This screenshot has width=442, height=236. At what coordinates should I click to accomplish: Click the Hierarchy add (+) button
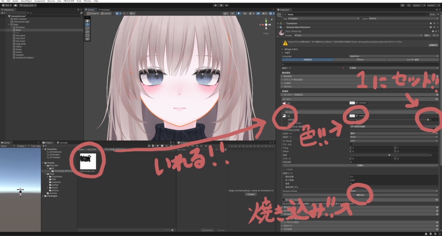tap(3, 13)
